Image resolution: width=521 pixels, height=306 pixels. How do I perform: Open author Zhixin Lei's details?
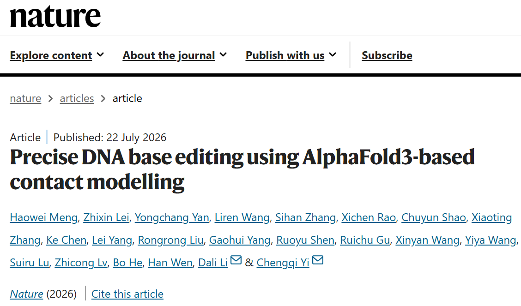click(106, 217)
